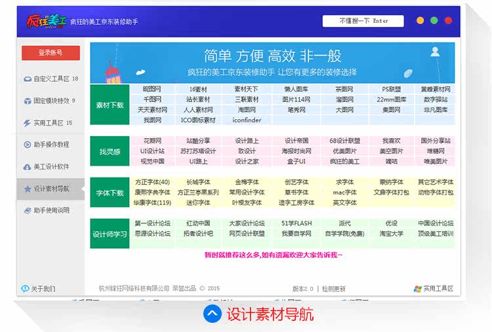Open the sidebar 实用工具区 menu item
Viewport: 492px width, 332px height.
[x=51, y=123]
